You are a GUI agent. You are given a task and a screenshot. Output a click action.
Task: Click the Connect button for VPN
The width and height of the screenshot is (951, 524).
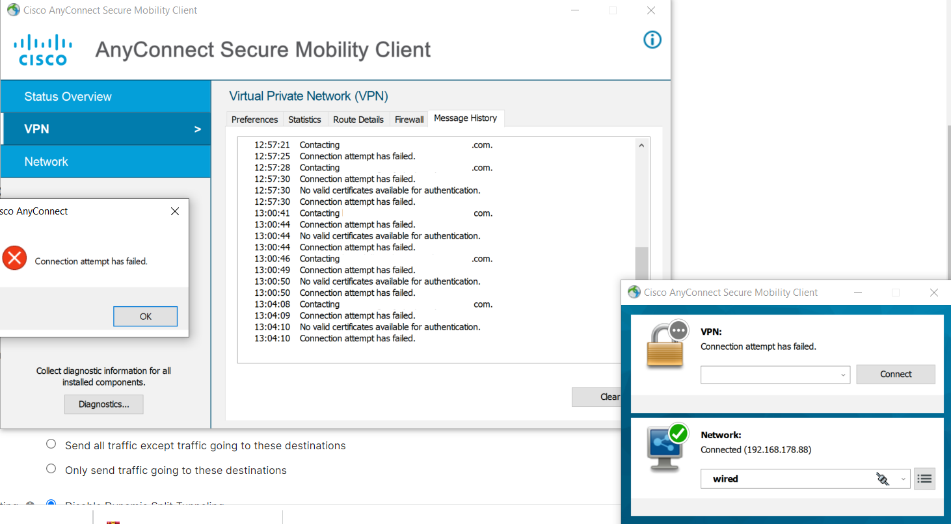(x=895, y=374)
